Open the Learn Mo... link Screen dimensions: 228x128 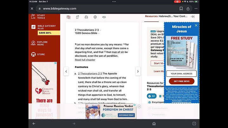[x=159, y=71]
